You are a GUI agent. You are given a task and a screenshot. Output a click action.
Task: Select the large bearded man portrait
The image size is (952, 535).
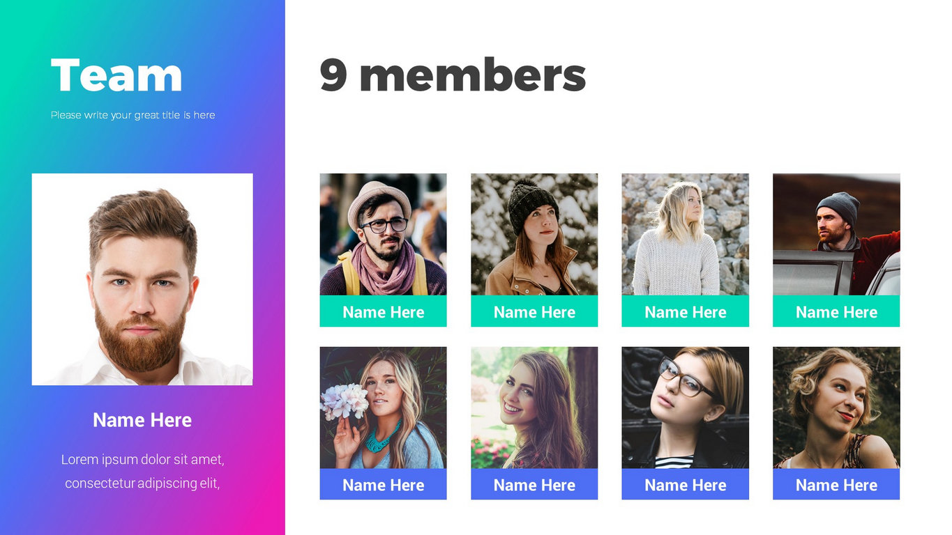click(142, 279)
